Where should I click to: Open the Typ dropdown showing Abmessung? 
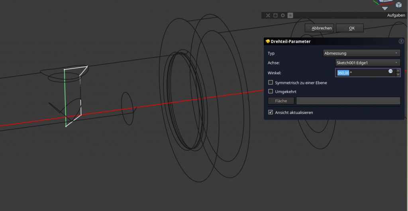(361, 53)
